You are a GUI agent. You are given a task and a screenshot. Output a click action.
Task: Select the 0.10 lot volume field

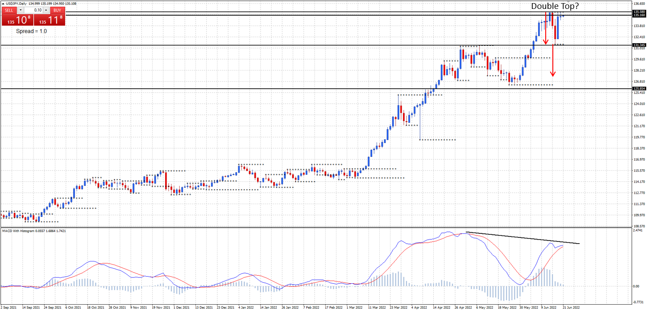click(33, 10)
